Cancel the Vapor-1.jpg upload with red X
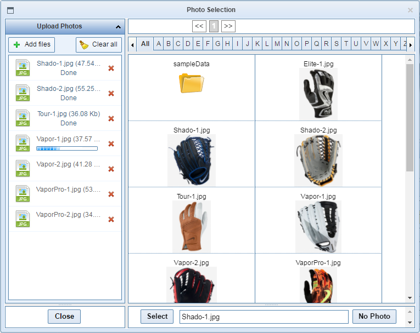 (111, 144)
